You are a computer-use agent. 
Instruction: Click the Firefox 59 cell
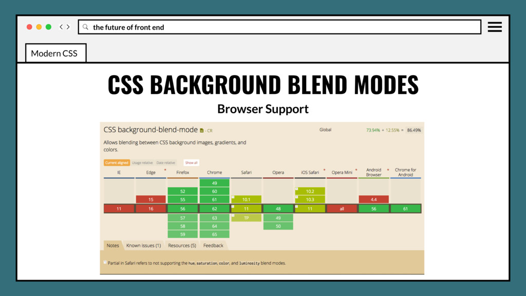182,234
